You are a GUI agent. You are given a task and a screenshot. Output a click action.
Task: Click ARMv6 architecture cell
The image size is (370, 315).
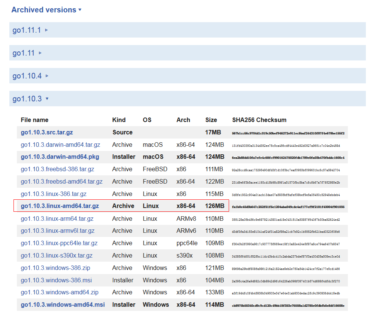pyautogui.click(x=186, y=231)
